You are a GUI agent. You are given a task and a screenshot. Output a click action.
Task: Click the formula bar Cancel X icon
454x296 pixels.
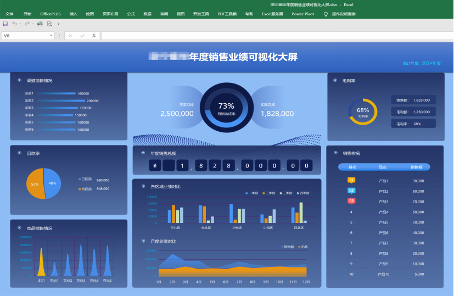click(x=70, y=36)
